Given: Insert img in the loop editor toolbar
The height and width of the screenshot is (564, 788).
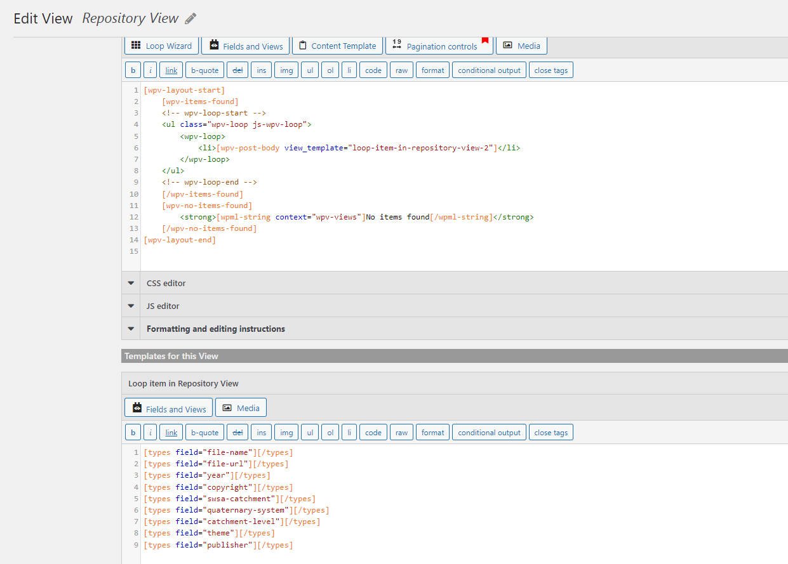Looking at the screenshot, I should click(286, 70).
